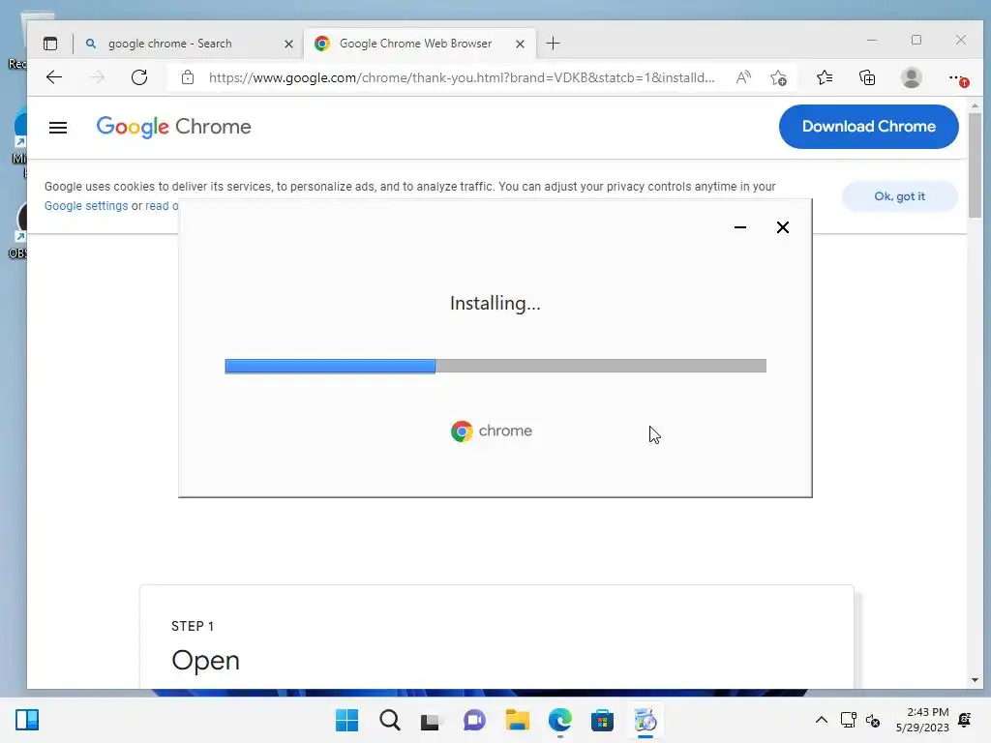Open tab actions menu button
The height and width of the screenshot is (743, 991).
tap(50, 44)
